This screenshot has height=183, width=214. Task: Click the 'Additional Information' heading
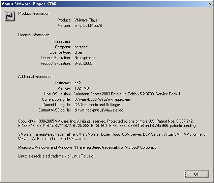coord(35,77)
